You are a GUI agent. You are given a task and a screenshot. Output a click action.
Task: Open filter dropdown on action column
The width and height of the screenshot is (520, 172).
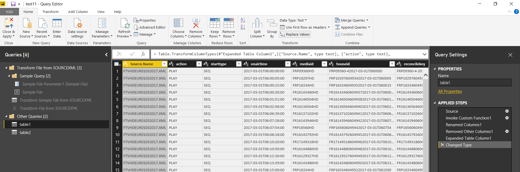click(x=199, y=64)
